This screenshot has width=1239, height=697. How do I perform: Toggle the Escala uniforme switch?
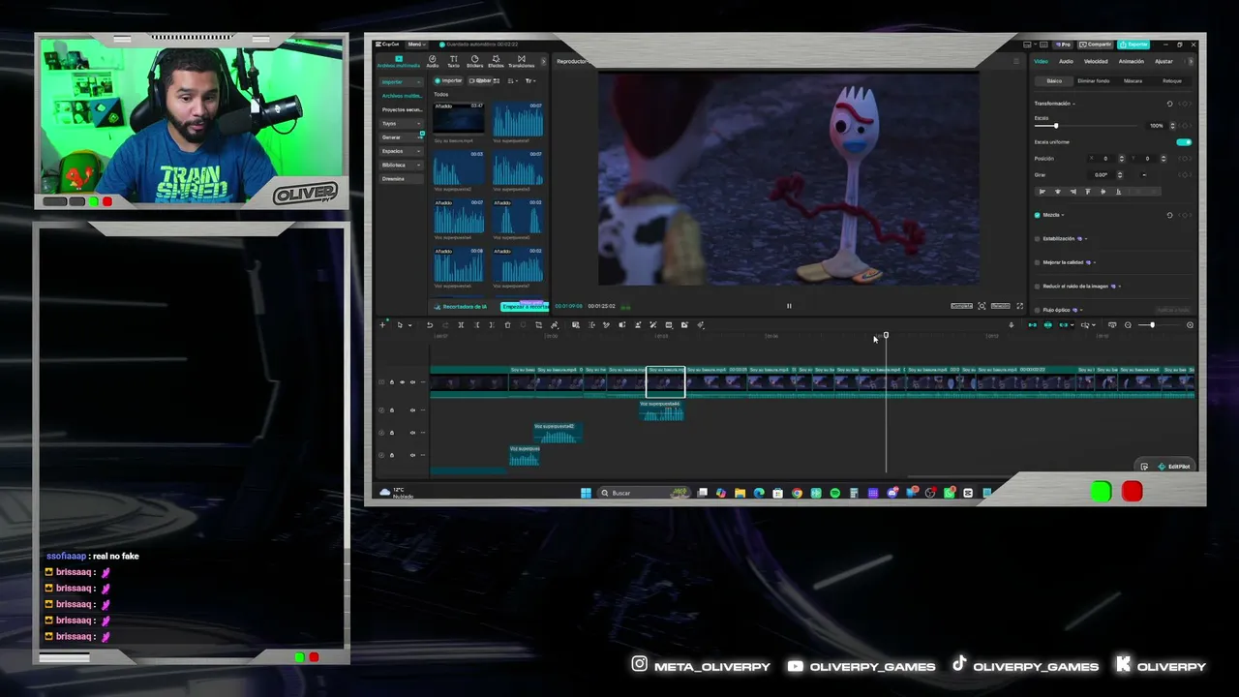point(1184,142)
